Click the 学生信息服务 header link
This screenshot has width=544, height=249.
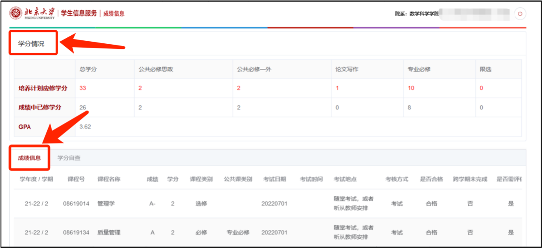pyautogui.click(x=79, y=13)
